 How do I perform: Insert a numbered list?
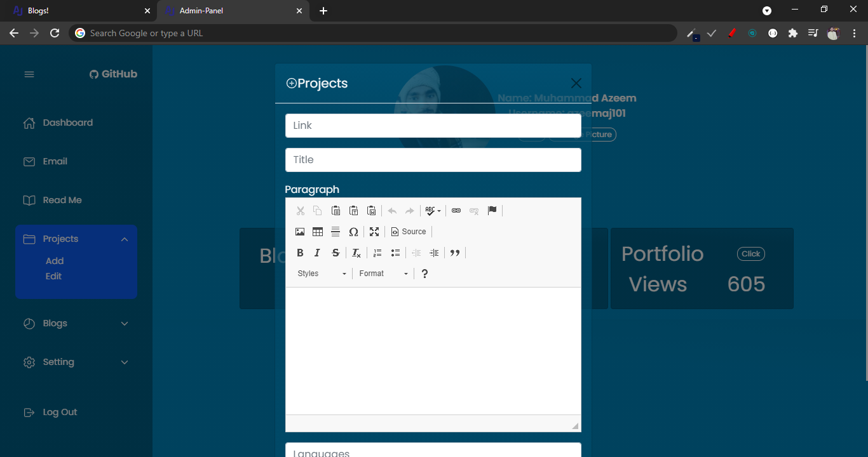[x=377, y=253]
